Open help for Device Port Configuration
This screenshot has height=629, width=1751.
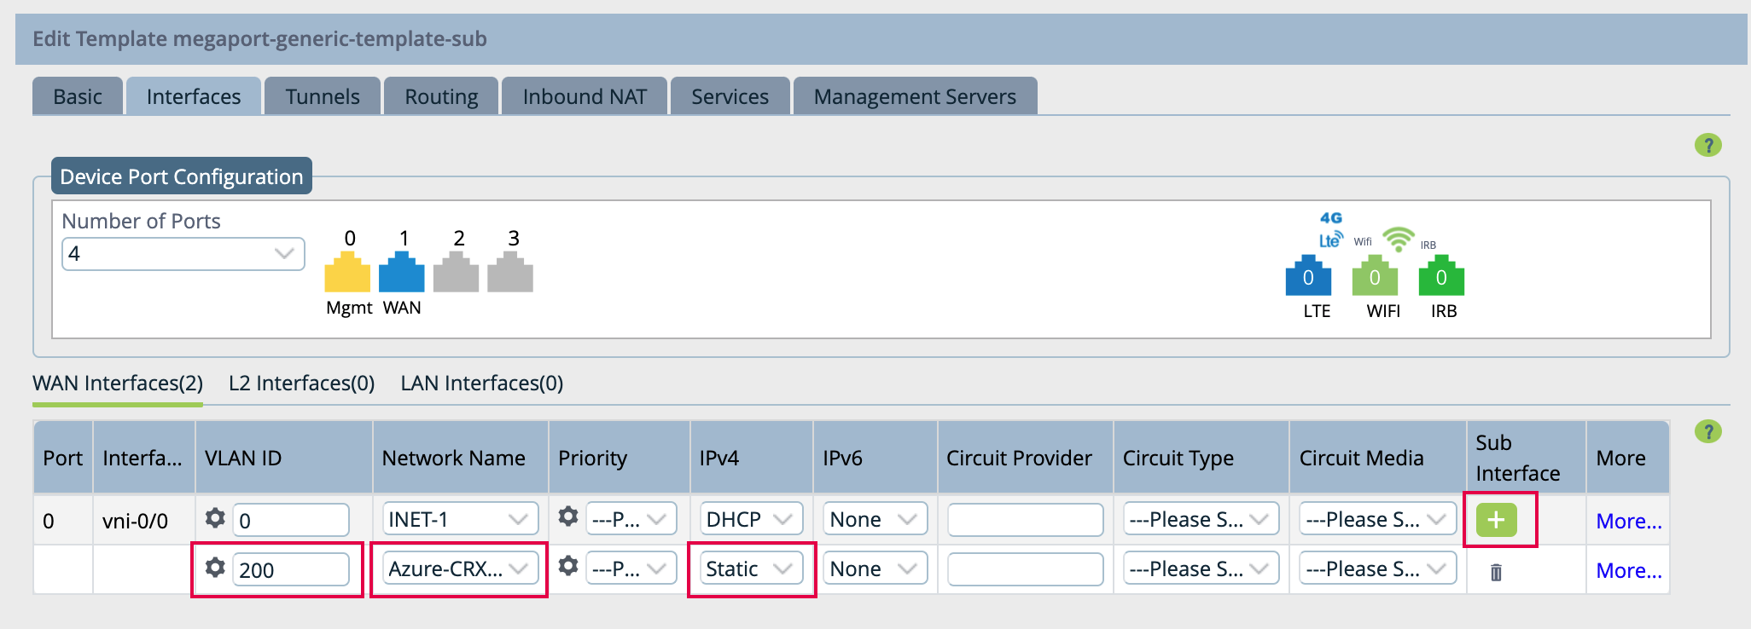[1707, 146]
